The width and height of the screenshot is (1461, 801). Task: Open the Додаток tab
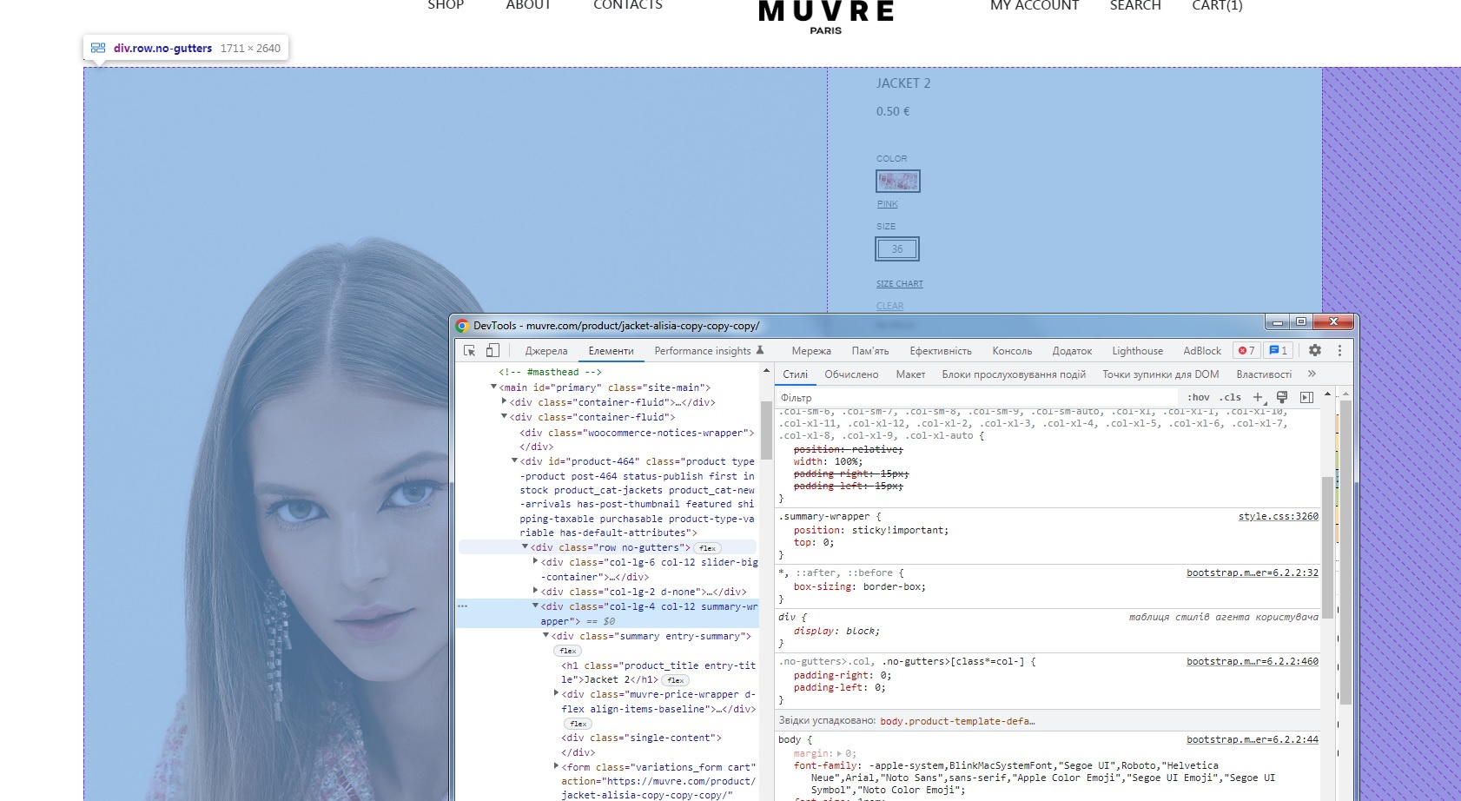point(1072,351)
